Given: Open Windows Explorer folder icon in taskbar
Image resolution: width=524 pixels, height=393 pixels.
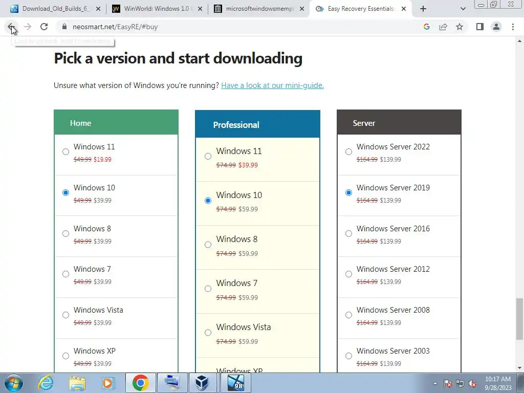Looking at the screenshot, I should (x=77, y=383).
